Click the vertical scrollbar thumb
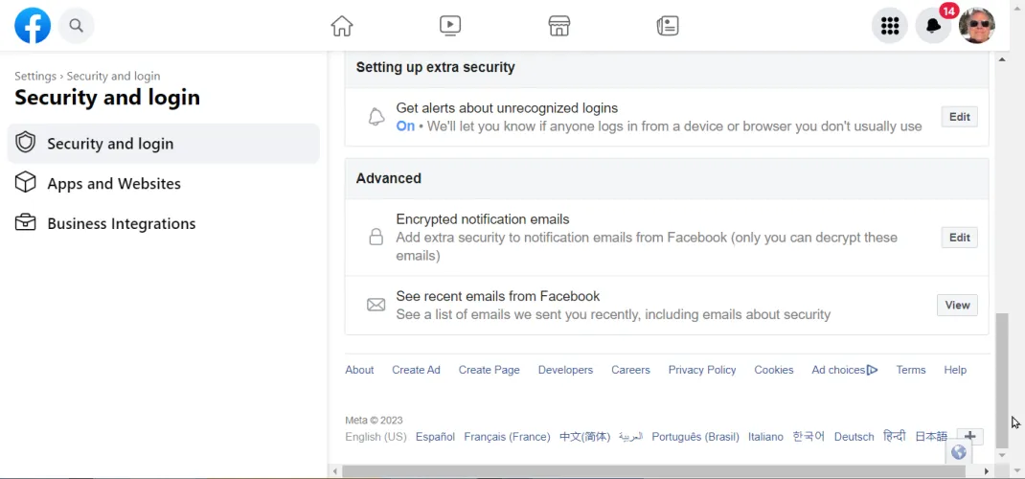Screen dimensions: 1025x479 coord(1002,378)
